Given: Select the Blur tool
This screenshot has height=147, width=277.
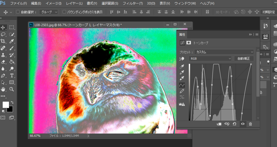Looking at the screenshot, I should 3,69.
